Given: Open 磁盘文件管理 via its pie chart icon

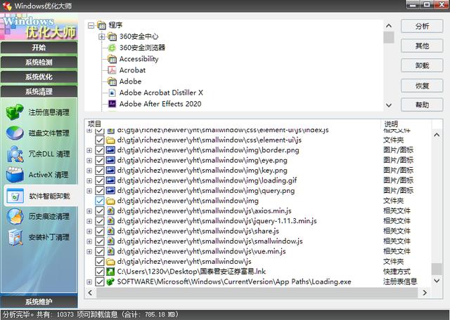Looking at the screenshot, I should click(x=15, y=133).
